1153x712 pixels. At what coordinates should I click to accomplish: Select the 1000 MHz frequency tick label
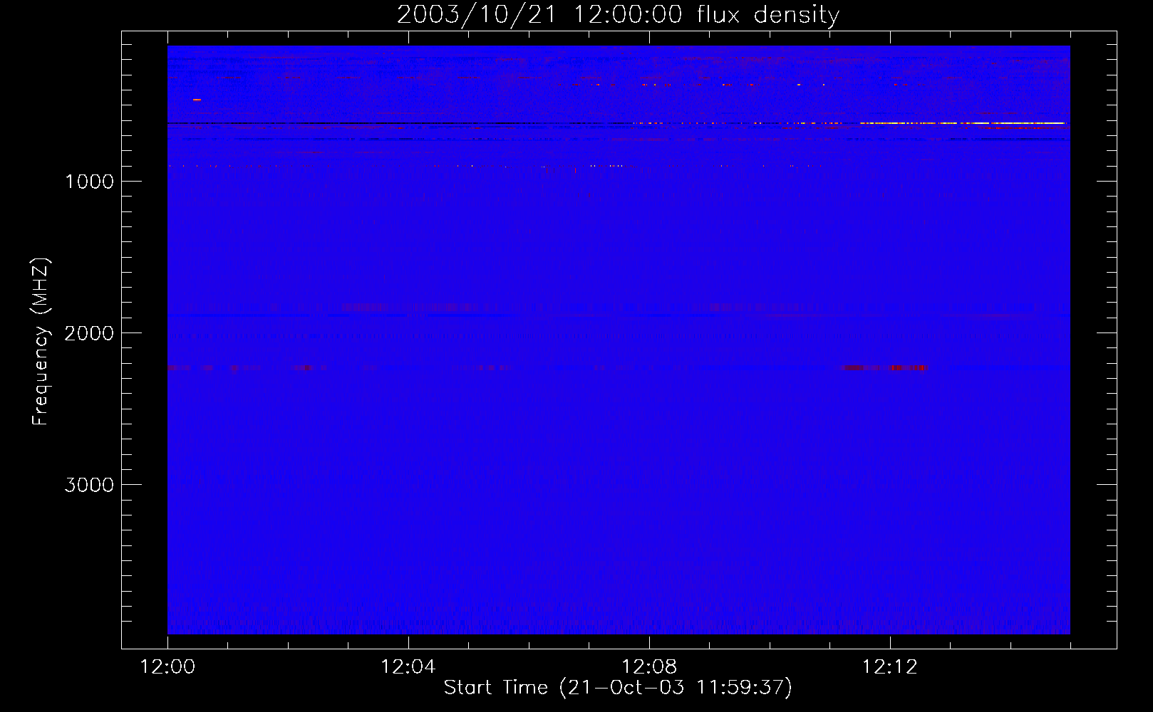click(x=89, y=182)
